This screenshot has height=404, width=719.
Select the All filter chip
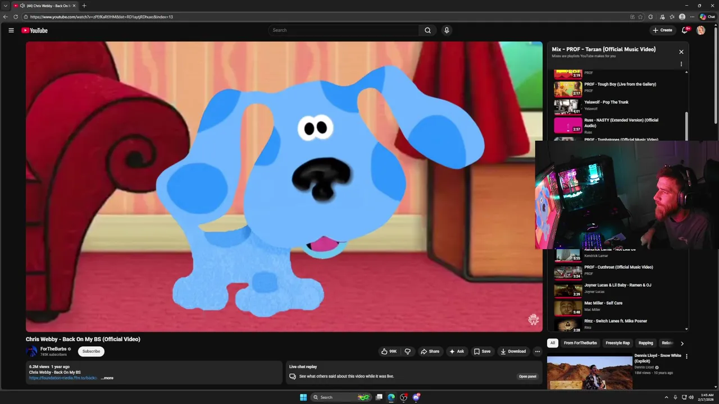pyautogui.click(x=553, y=343)
